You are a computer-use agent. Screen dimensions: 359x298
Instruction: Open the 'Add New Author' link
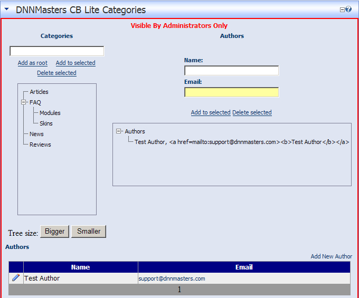tap(332, 256)
